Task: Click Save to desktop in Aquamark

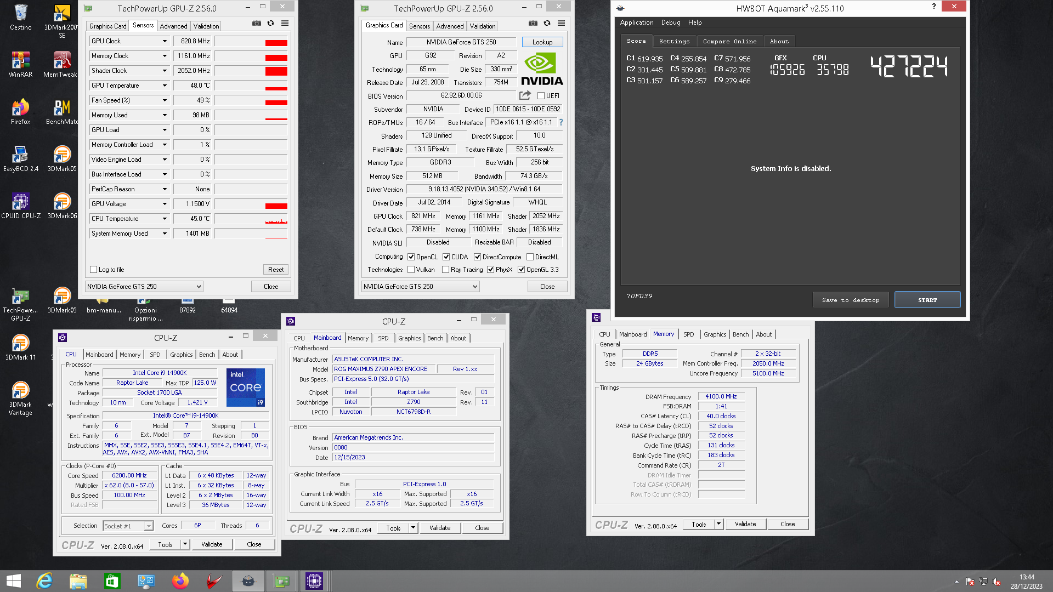Action: pyautogui.click(x=850, y=300)
